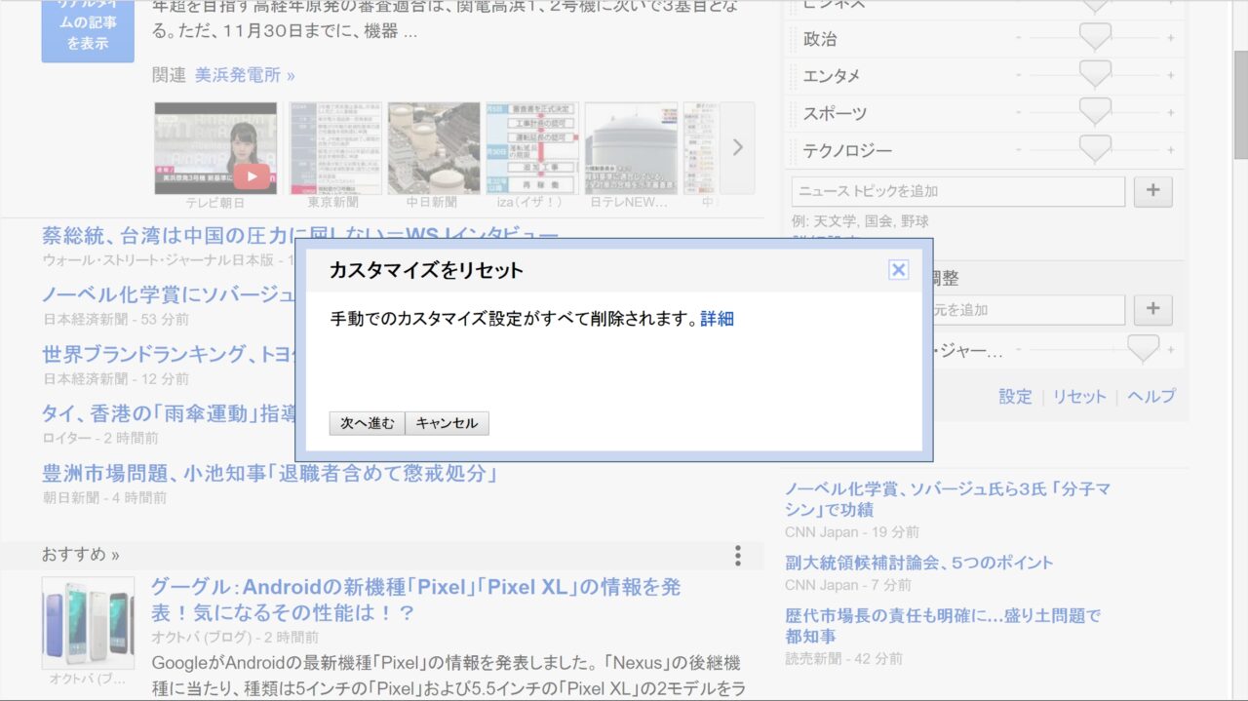Expand the 美浜発電所 related topic link
The width and height of the screenshot is (1248, 701).
point(245,75)
